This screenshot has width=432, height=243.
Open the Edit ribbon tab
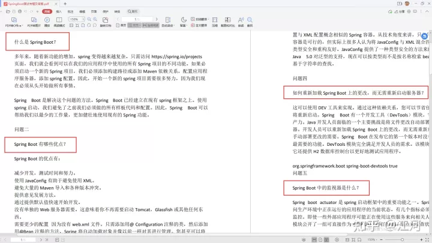[82, 11]
